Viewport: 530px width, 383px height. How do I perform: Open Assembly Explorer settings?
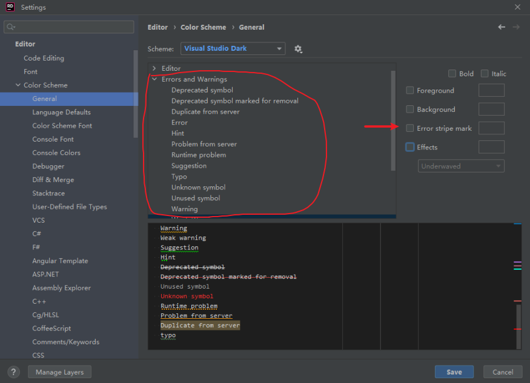point(62,288)
